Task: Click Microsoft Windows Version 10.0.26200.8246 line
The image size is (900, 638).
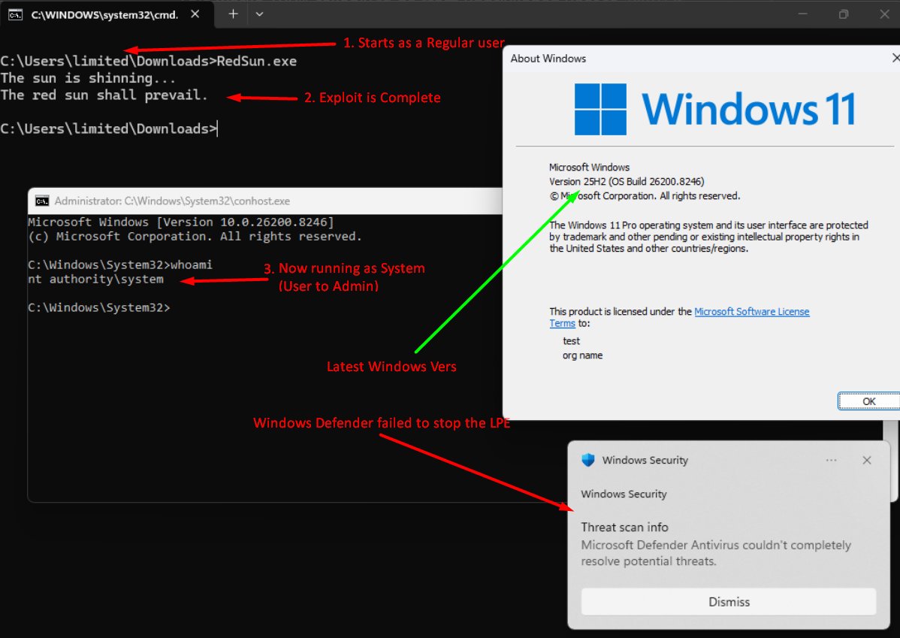Action: coord(181,222)
